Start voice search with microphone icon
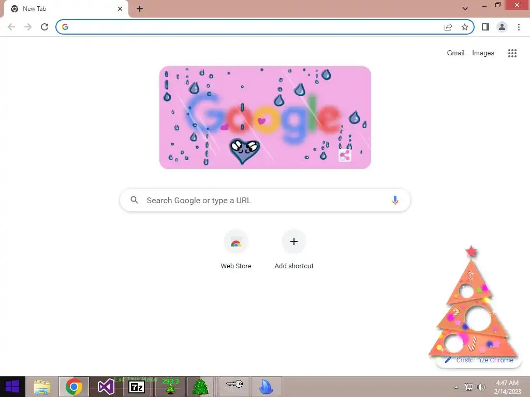Image resolution: width=530 pixels, height=397 pixels. coord(394,200)
